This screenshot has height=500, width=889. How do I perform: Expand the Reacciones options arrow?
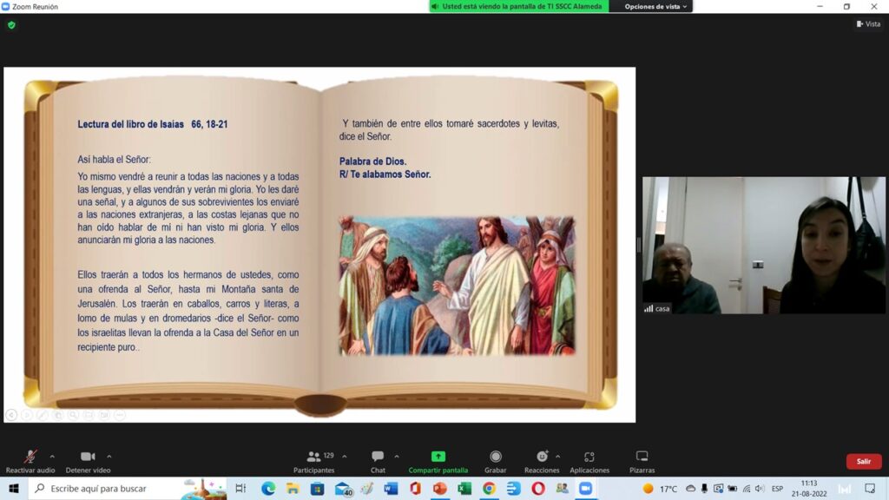click(x=558, y=457)
